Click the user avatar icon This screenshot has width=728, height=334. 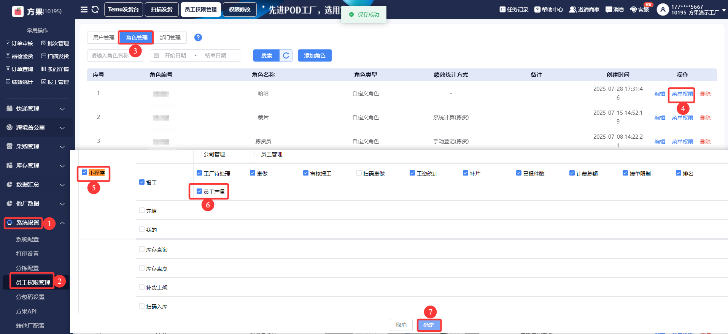coord(663,9)
